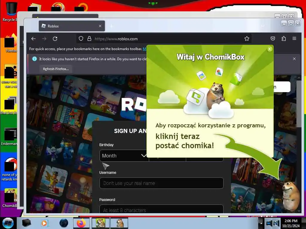Bookmark this page with the star icon
This screenshot has height=229, width=306.
tap(247, 38)
